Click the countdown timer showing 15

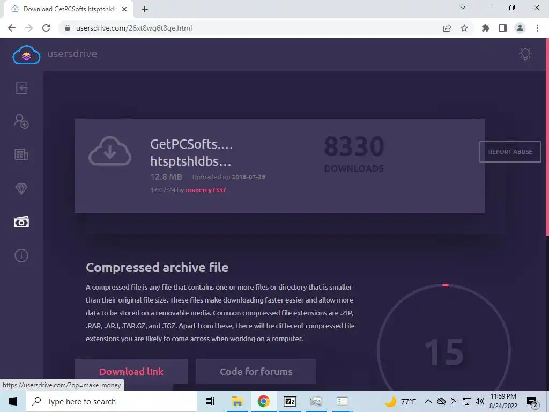pos(444,352)
